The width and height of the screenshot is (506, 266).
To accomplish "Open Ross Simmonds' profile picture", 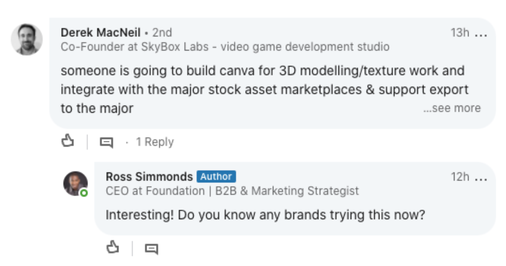I will point(75,183).
